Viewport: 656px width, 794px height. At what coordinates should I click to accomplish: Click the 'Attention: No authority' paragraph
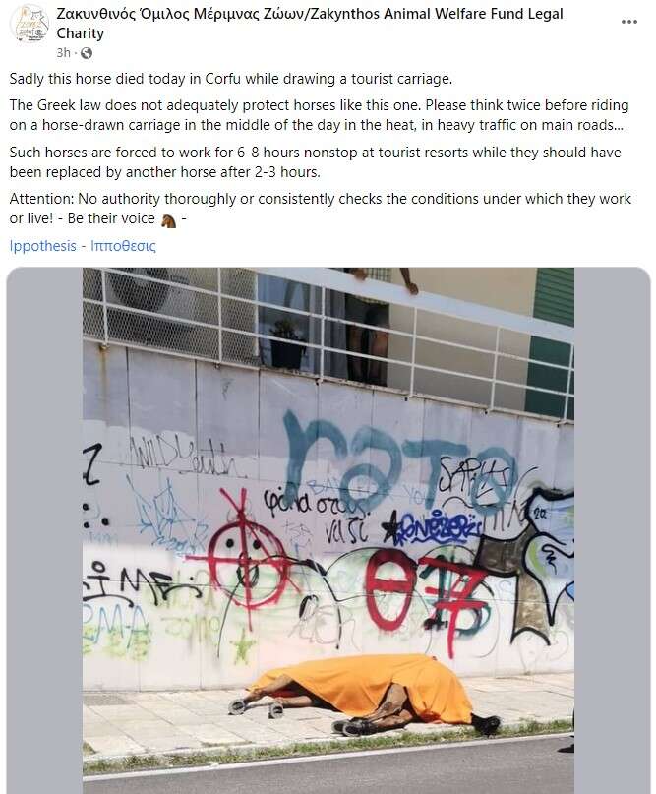coord(320,209)
